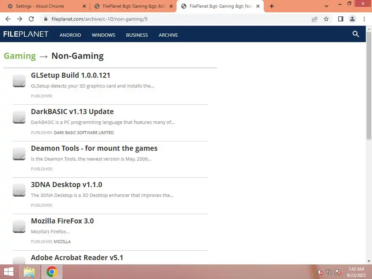Click the 3DNA Desktop file icon thumbnail

coord(19,190)
